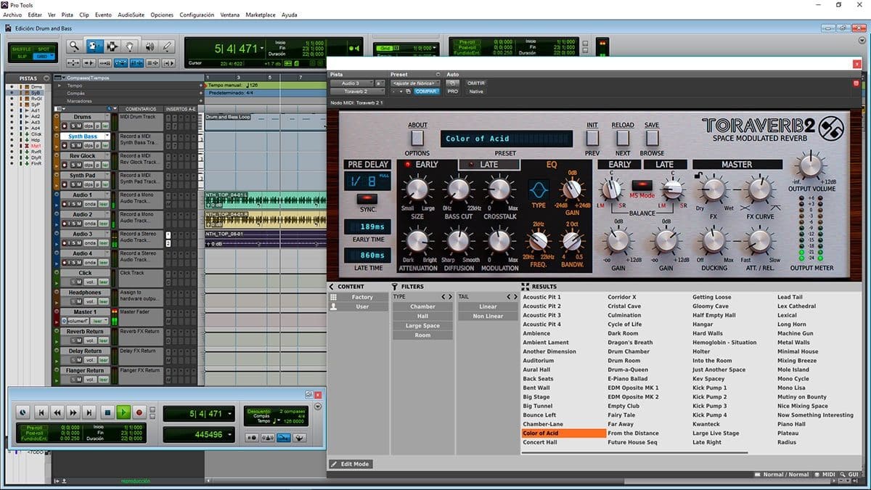Select the Zoomer magnifier tool
871x490 pixels.
point(74,46)
